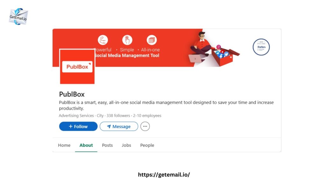The image size is (328, 184).
Task: Open the Posts tab
Action: (x=107, y=145)
